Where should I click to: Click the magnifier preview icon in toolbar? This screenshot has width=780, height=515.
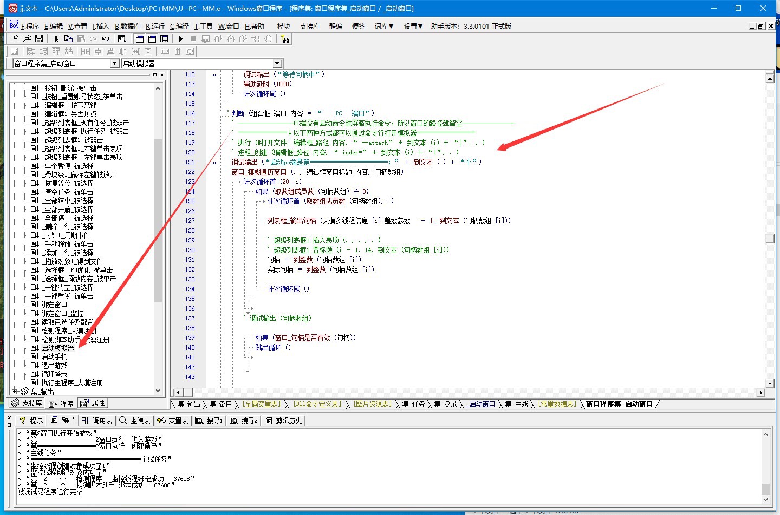click(x=122, y=38)
